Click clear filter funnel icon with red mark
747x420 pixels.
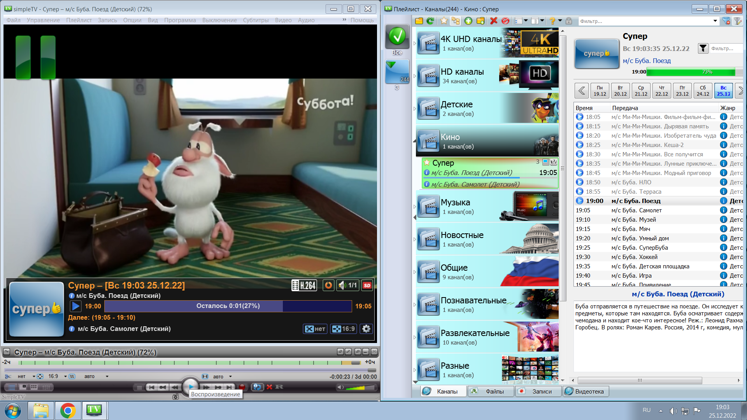[726, 21]
